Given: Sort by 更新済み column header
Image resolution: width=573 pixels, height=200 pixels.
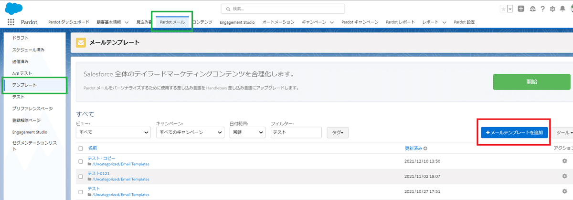Looking at the screenshot, I should 413,149.
